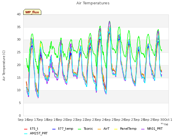Click the yellow PanelTemp legend swatch
The width and height of the screenshot is (186, 139).
pos(116,129)
